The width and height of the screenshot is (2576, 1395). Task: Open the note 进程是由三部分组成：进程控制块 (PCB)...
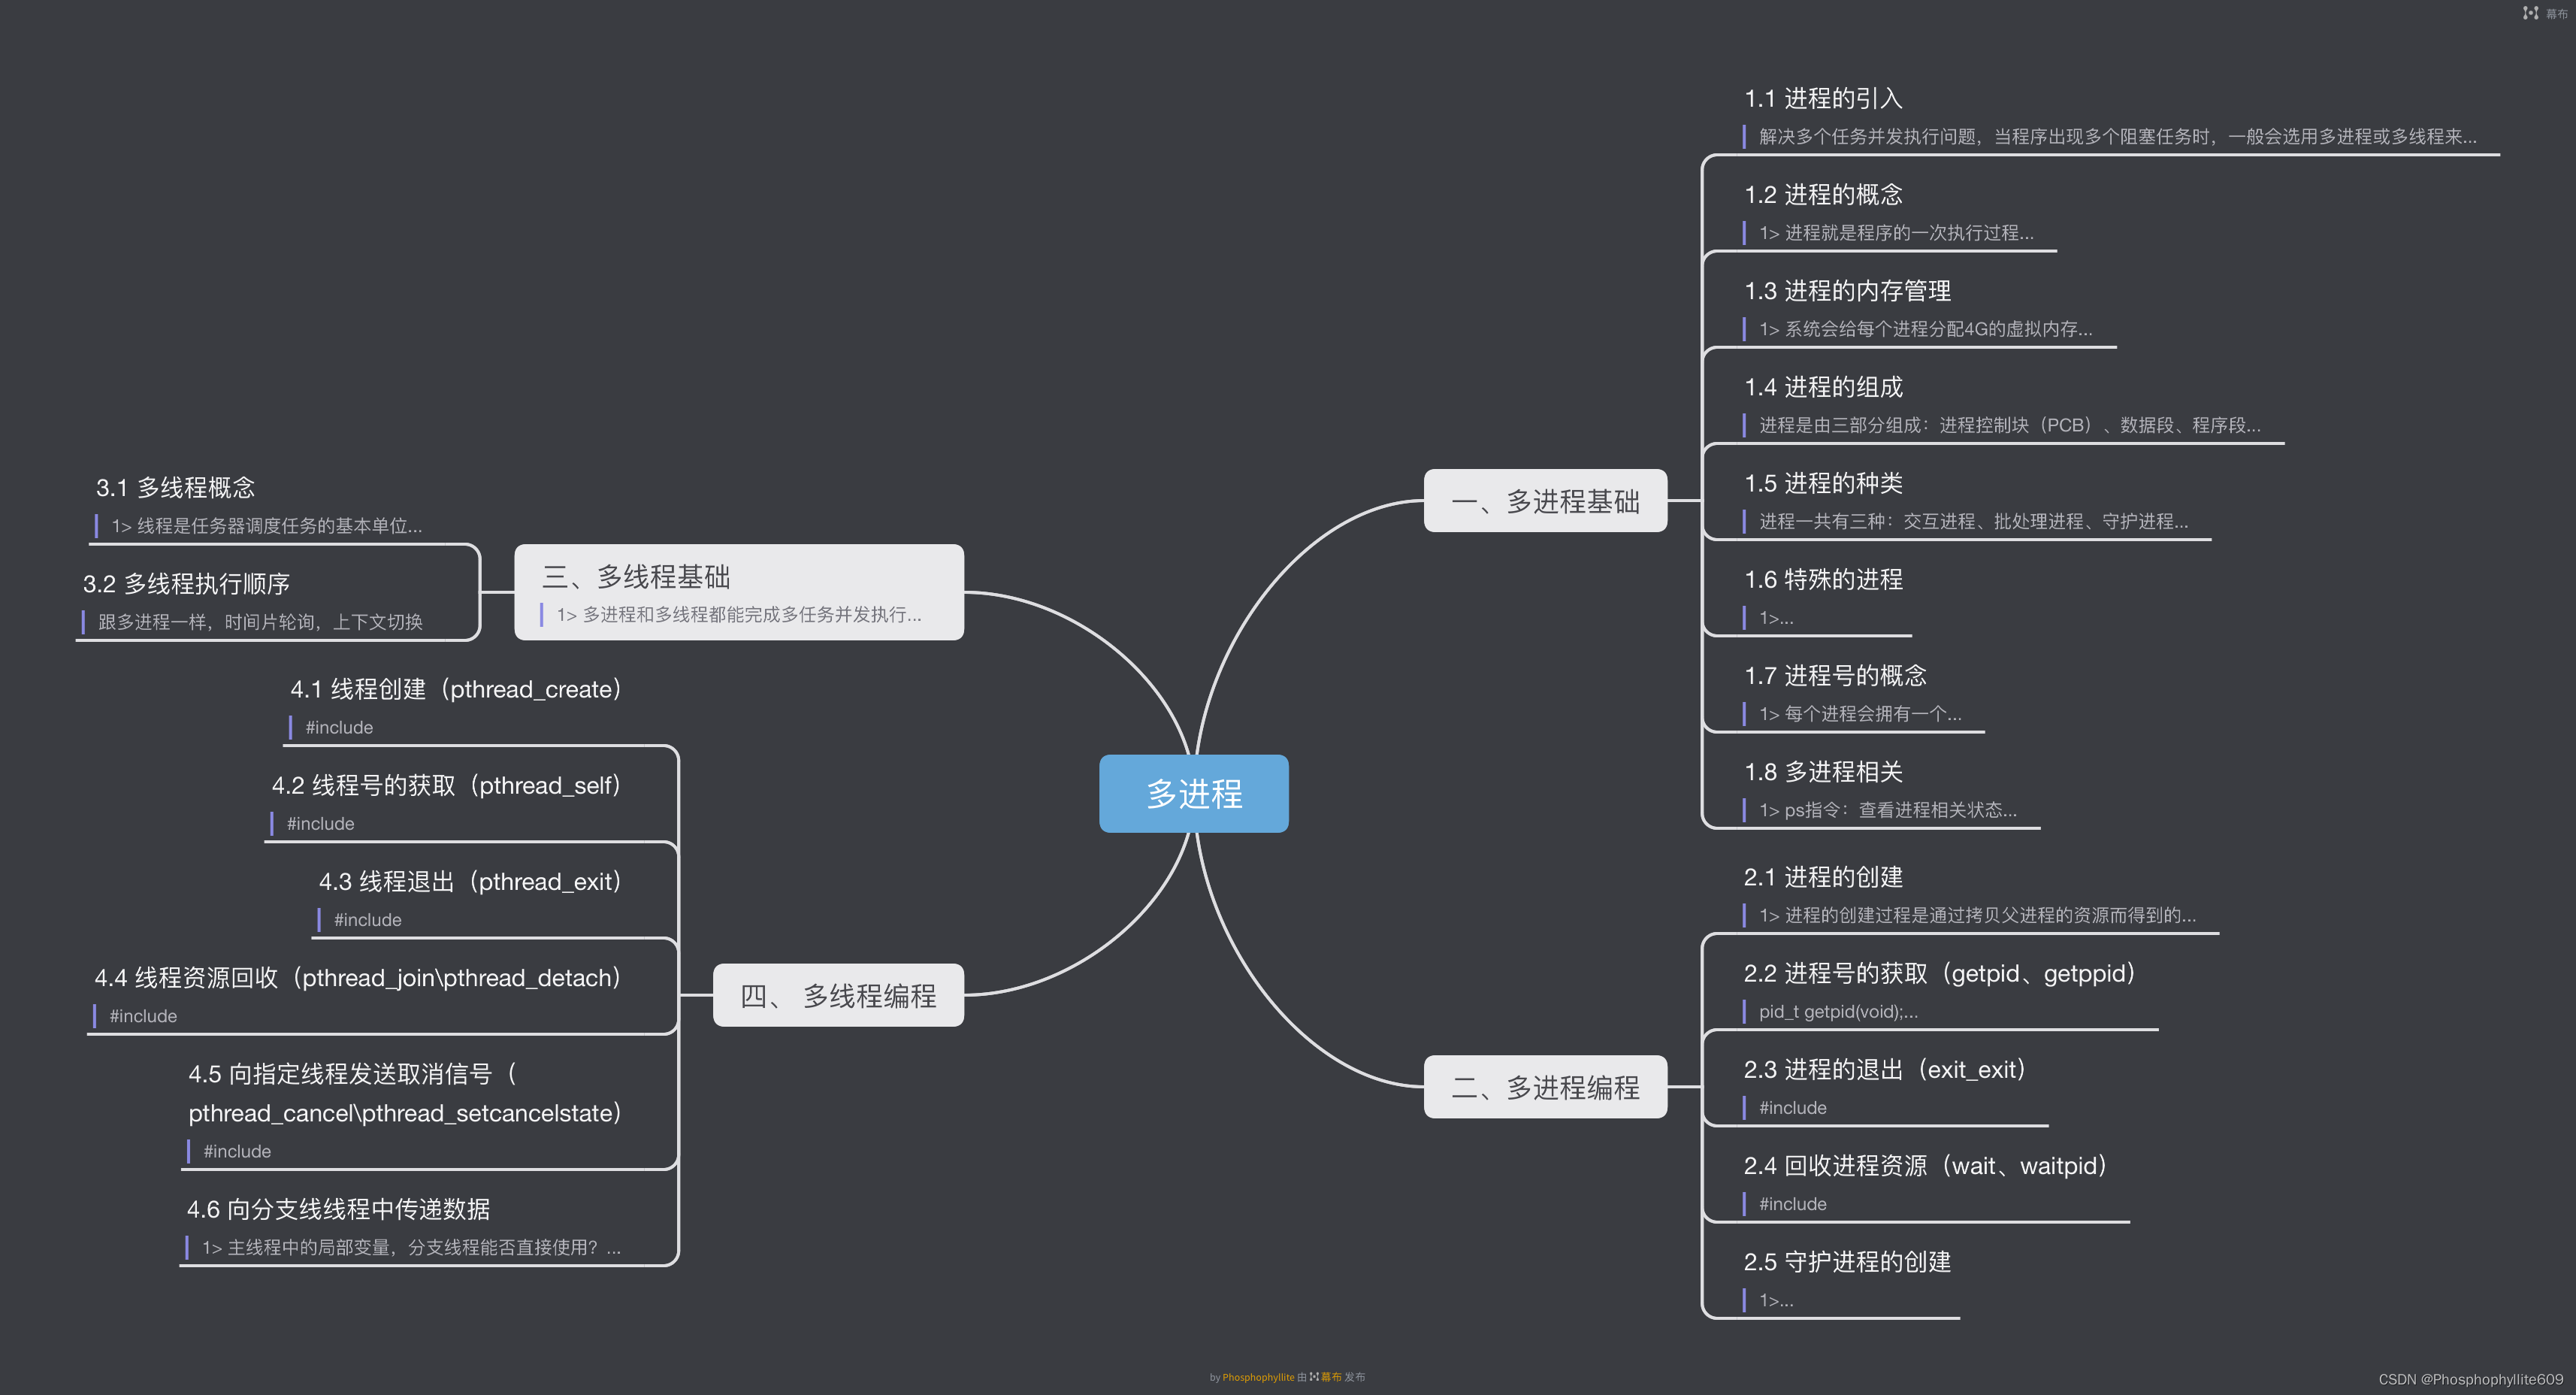(x=2010, y=425)
